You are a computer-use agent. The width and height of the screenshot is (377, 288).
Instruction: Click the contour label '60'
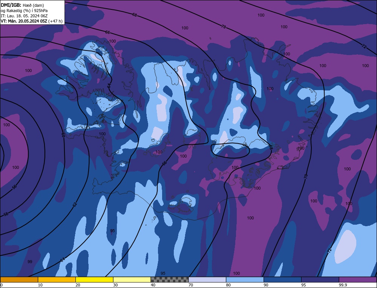click(x=64, y=135)
